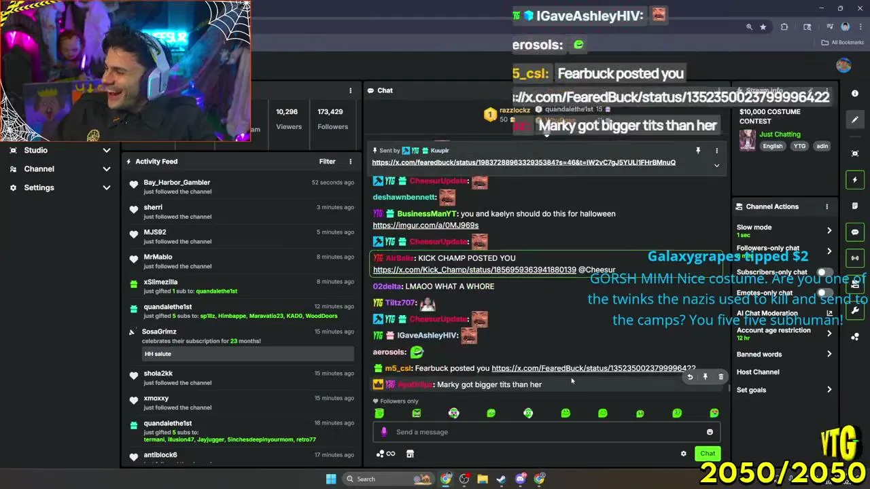Open the Activity Feed options menu
Viewport: 870px width, 489px height.
point(351,162)
